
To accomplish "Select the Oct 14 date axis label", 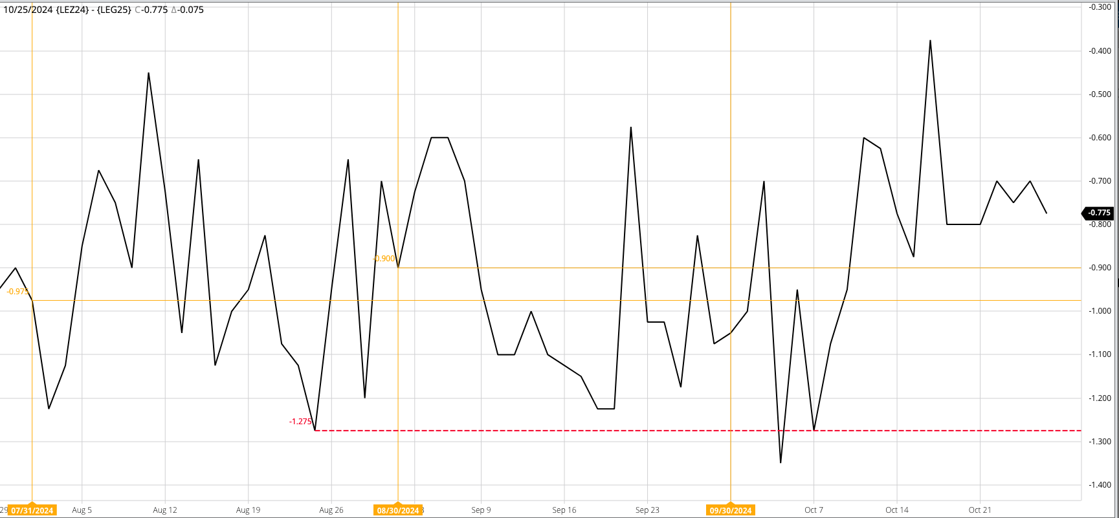I will click(897, 510).
